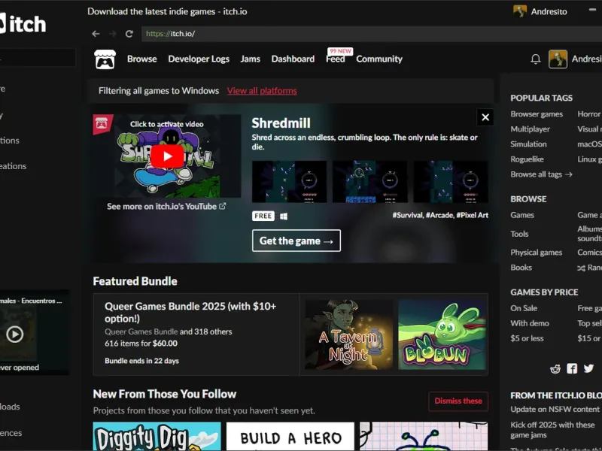Viewport: 602px width, 451px height.
Task: Open the Browse menu item
Action: (142, 59)
